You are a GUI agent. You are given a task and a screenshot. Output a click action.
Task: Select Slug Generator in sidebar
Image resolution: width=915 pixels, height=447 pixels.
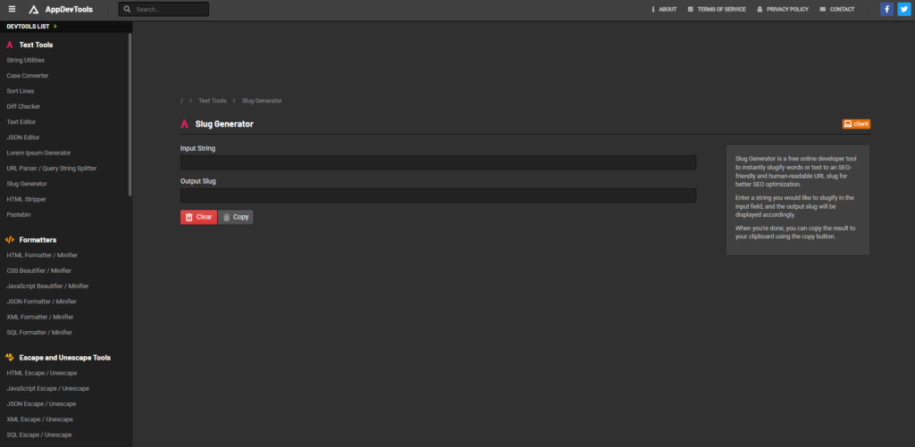click(x=27, y=184)
